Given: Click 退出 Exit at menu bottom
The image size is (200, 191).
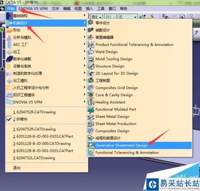Looking at the screenshot, I should coord(46,168).
